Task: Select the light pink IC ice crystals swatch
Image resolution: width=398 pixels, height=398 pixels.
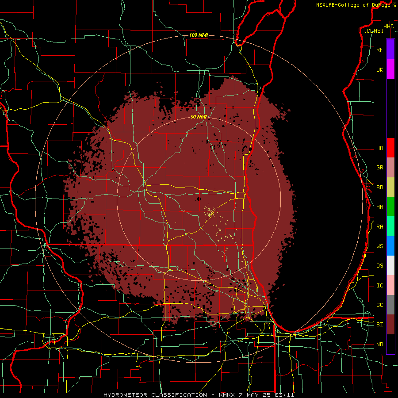Action: pyautogui.click(x=390, y=285)
